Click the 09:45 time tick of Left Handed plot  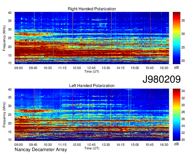[33, 145]
